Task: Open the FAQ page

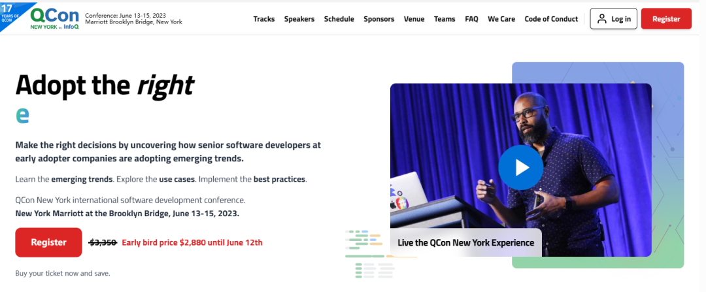Action: 471,19
